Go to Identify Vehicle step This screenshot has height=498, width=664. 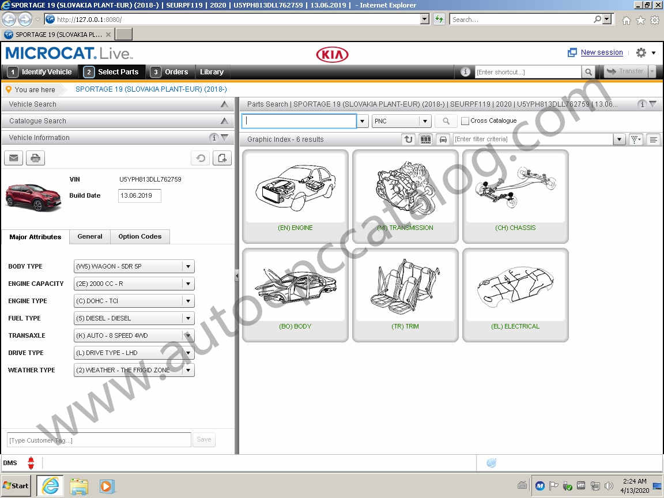[x=40, y=72]
